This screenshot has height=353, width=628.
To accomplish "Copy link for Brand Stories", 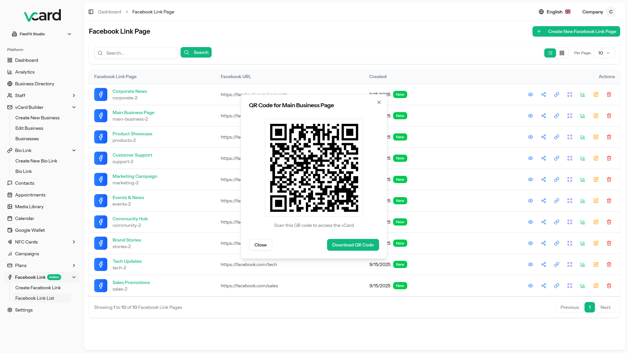I will [x=557, y=243].
